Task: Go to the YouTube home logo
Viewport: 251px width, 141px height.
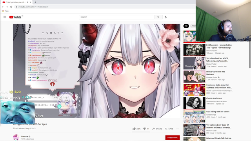Action: (x=15, y=17)
